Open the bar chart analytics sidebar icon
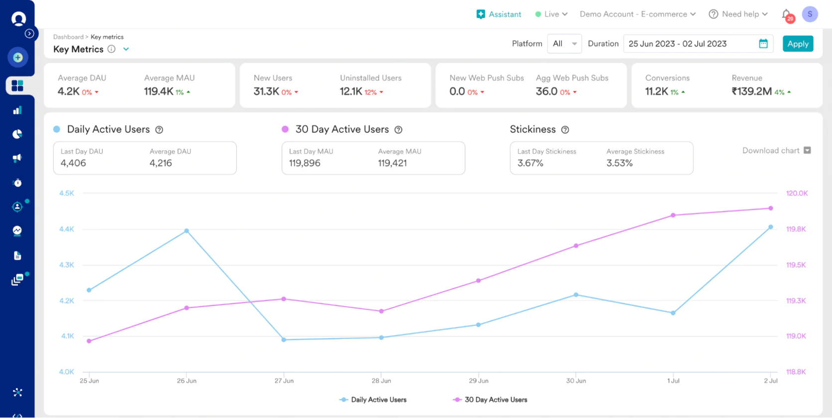Viewport: 832px width, 418px height. tap(17, 110)
